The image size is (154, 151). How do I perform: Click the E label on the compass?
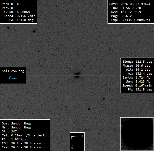tap(83, 136)
